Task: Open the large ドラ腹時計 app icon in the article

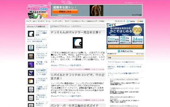Action: click(78, 43)
